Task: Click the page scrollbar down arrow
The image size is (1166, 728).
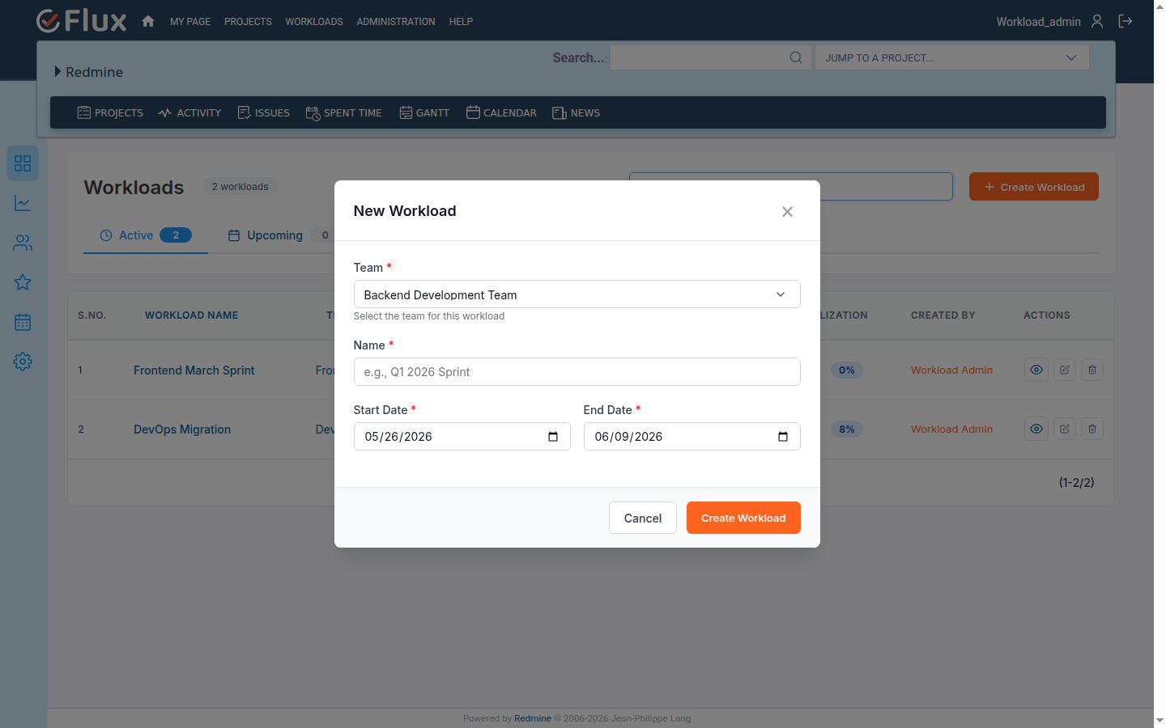Action: (x=1160, y=720)
